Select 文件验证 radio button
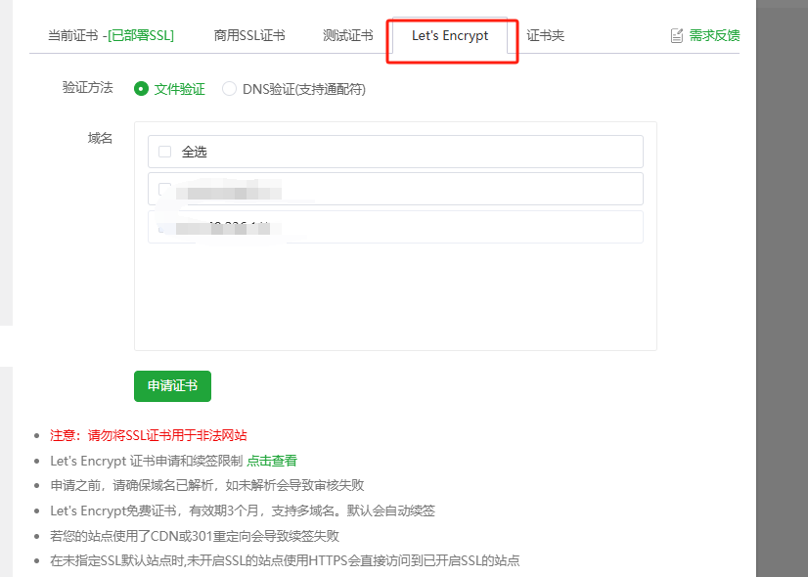 click(141, 89)
